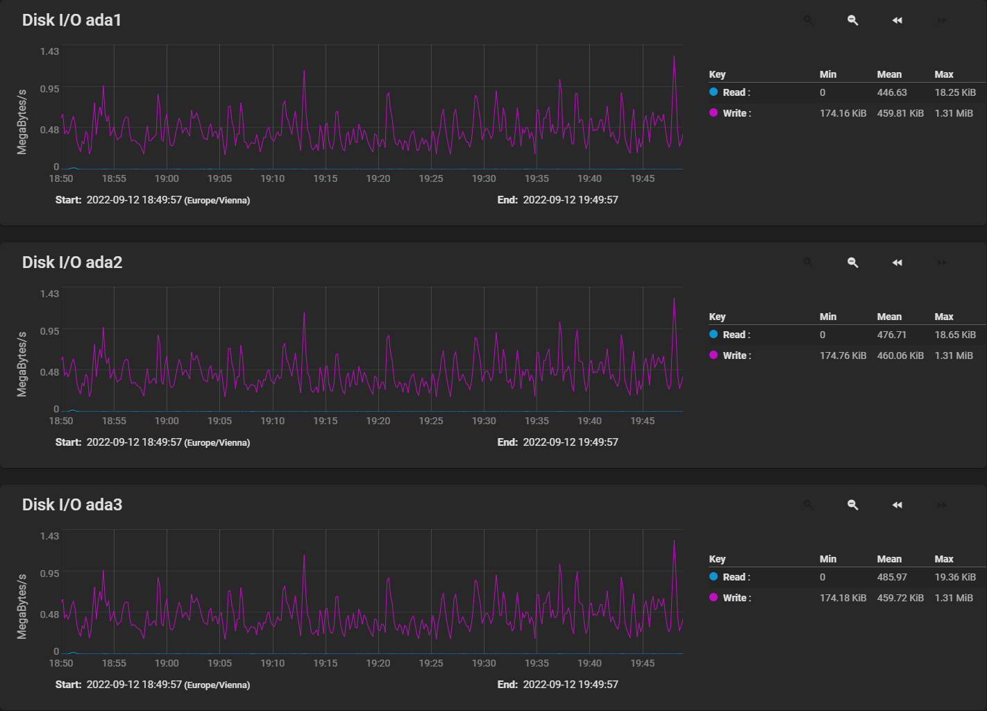Click disabled step-forward icon on ada3 chart
This screenshot has height=711, width=987.
point(942,505)
